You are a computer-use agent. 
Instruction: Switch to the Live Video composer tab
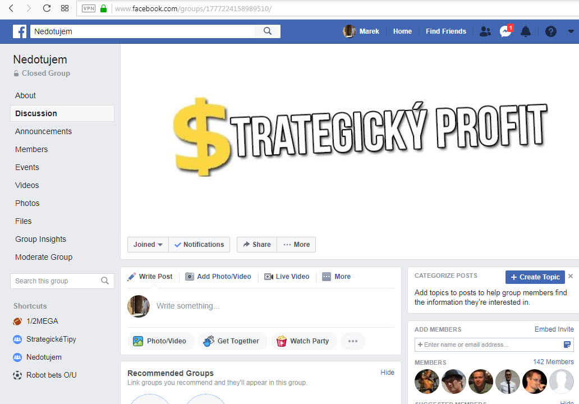[x=287, y=277]
